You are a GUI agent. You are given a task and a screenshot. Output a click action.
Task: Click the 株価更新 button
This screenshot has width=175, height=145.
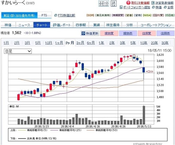click(90, 33)
